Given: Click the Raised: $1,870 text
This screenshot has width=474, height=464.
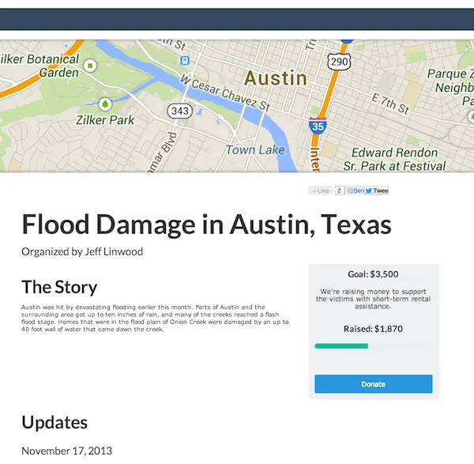Looking at the screenshot, I should [x=373, y=329].
